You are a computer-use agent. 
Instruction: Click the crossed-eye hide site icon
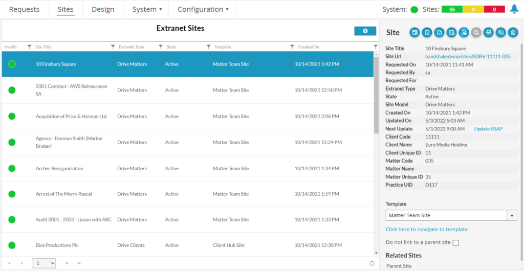click(x=500, y=32)
